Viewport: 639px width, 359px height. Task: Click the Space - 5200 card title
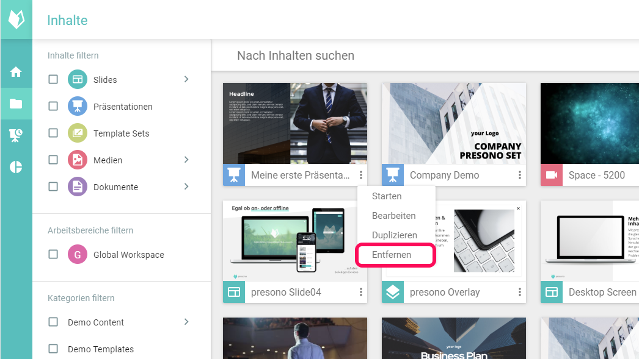click(597, 175)
